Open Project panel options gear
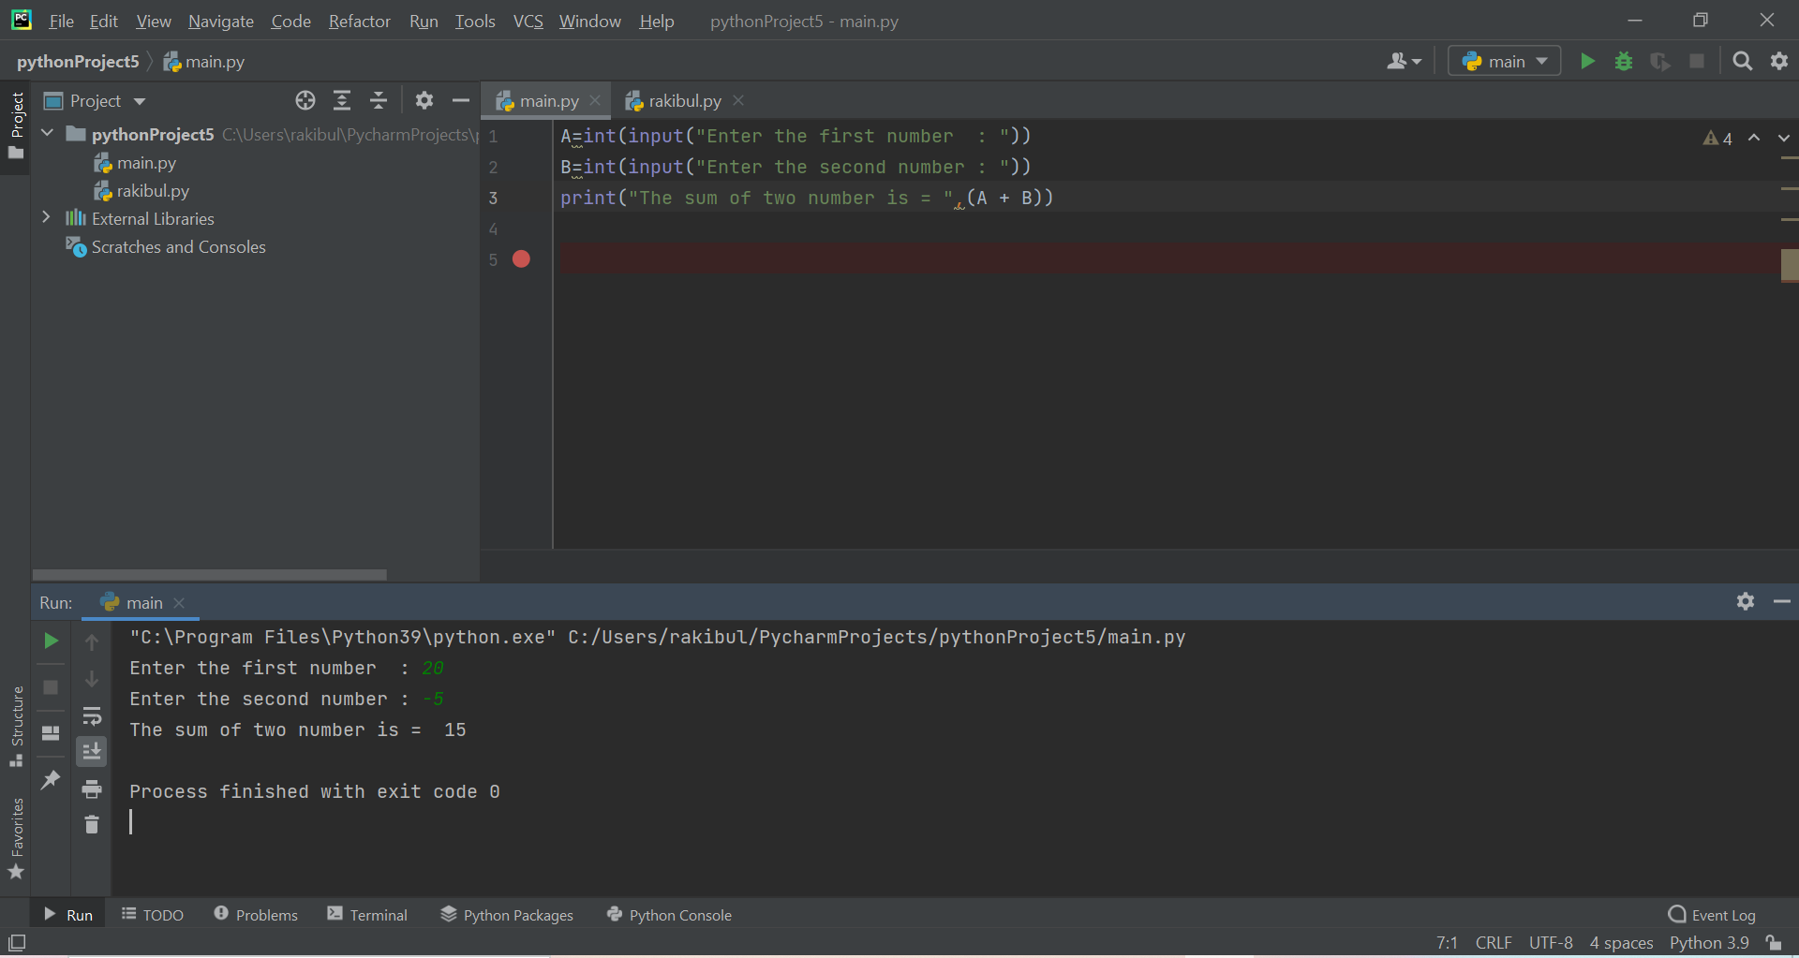 (424, 100)
